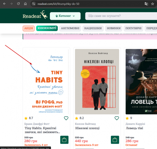
Task: Focus the 'Що саме ви шукаєте?' search field
Action: click(x=121, y=16)
